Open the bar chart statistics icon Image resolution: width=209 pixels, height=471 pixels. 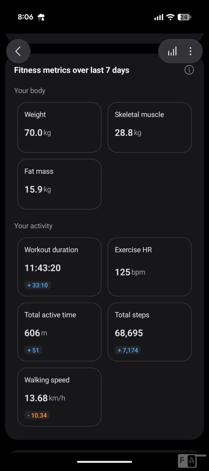[172, 51]
